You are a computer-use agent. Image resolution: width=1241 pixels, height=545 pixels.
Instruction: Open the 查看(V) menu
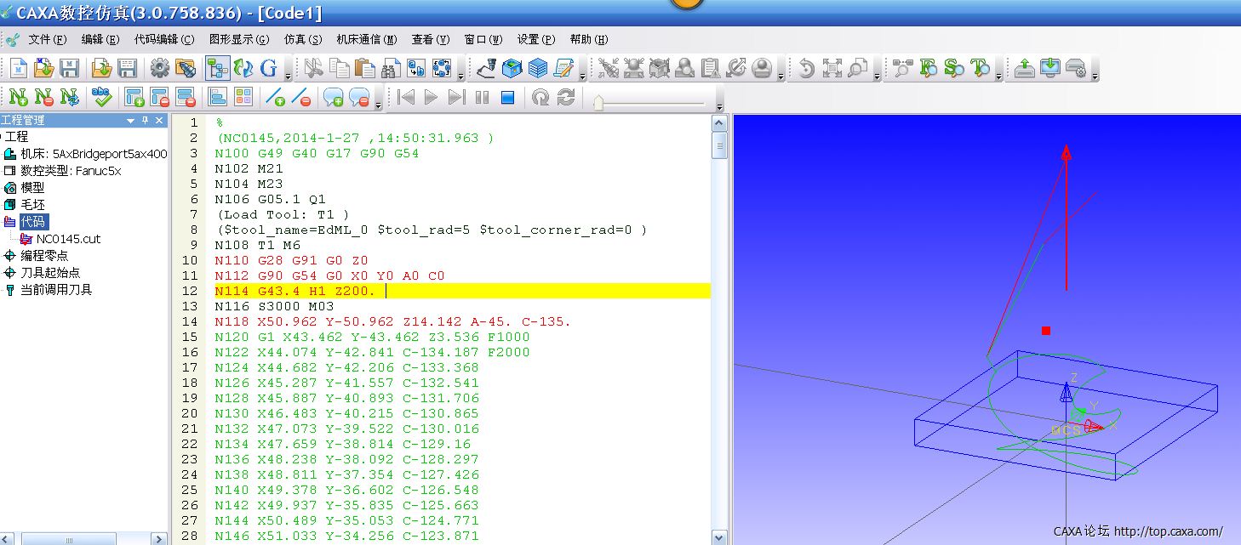tap(431, 39)
